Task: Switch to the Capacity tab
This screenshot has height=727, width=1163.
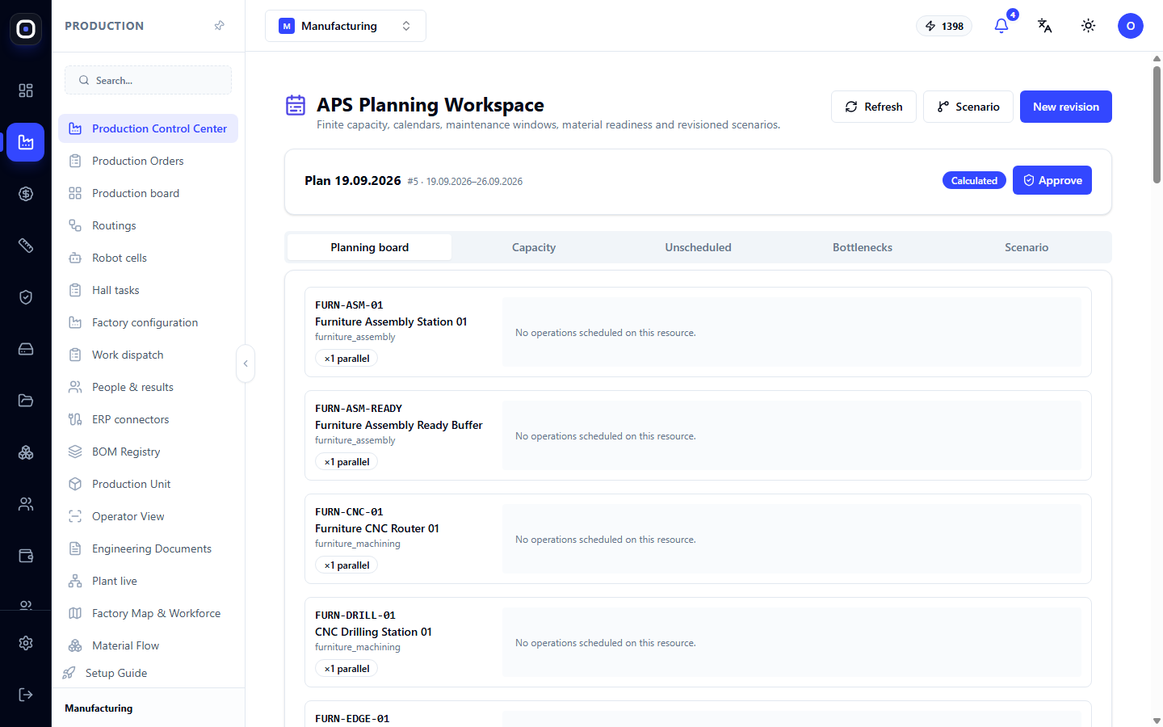Action: click(534, 247)
